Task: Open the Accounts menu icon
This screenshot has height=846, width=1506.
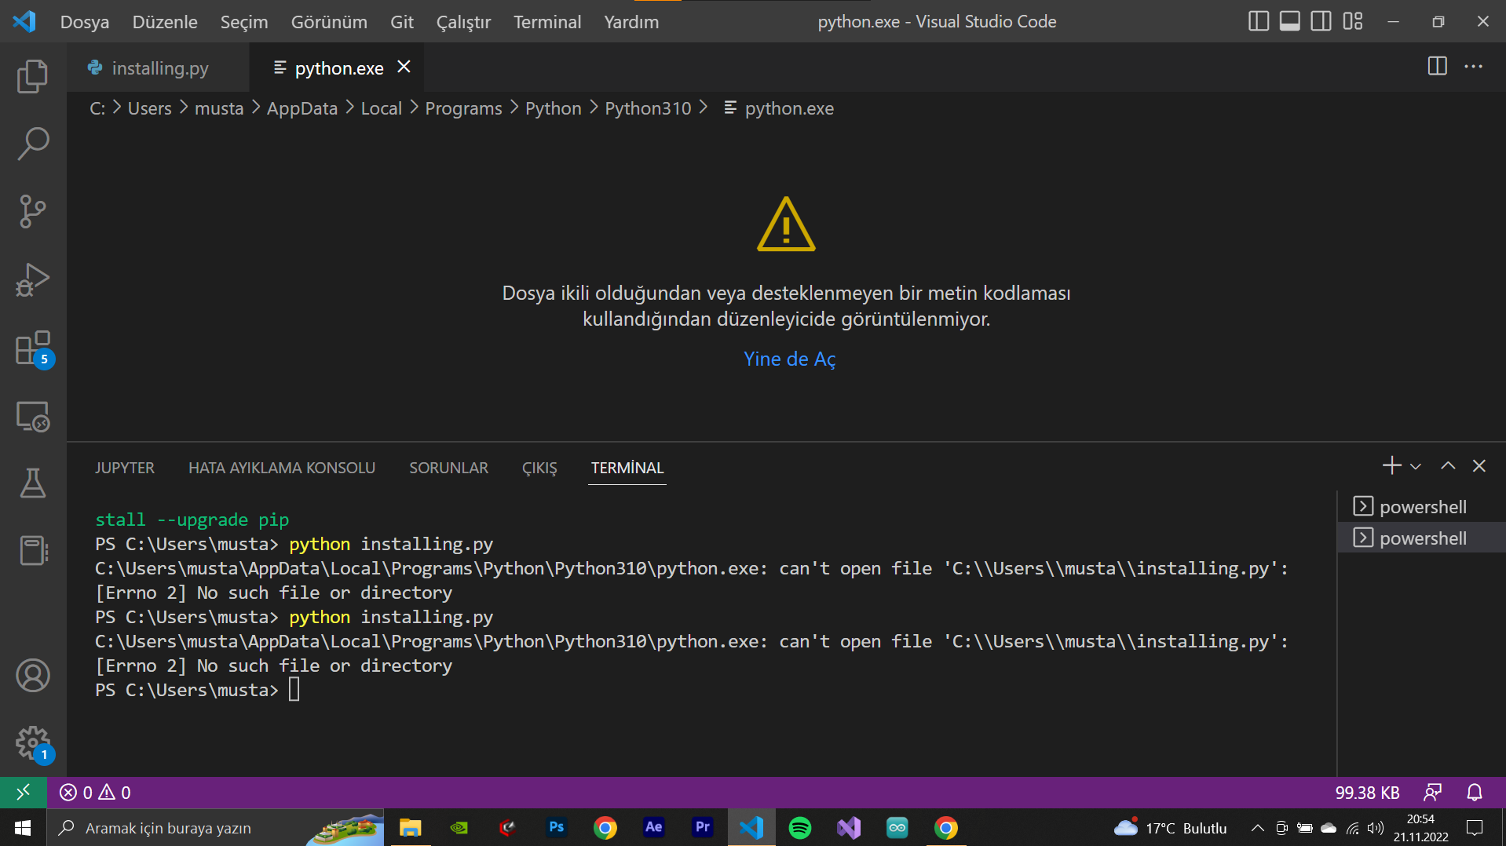Action: [33, 676]
